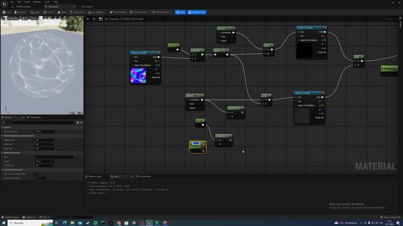Click the Desc text field
Image resolution: width=403 pixels, height=226 pixels.
[54, 157]
